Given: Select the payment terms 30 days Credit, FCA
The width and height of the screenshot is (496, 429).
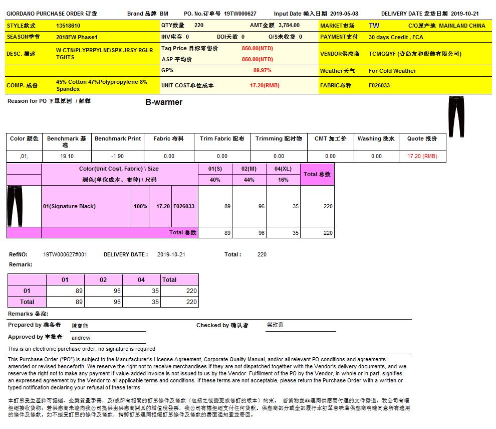Looking at the screenshot, I should coord(396,37).
